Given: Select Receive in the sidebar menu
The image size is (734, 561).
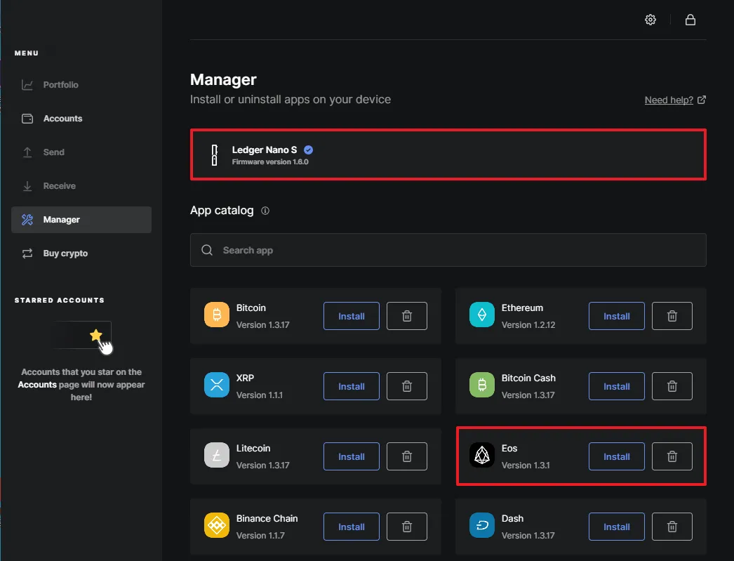Looking at the screenshot, I should point(81,186).
